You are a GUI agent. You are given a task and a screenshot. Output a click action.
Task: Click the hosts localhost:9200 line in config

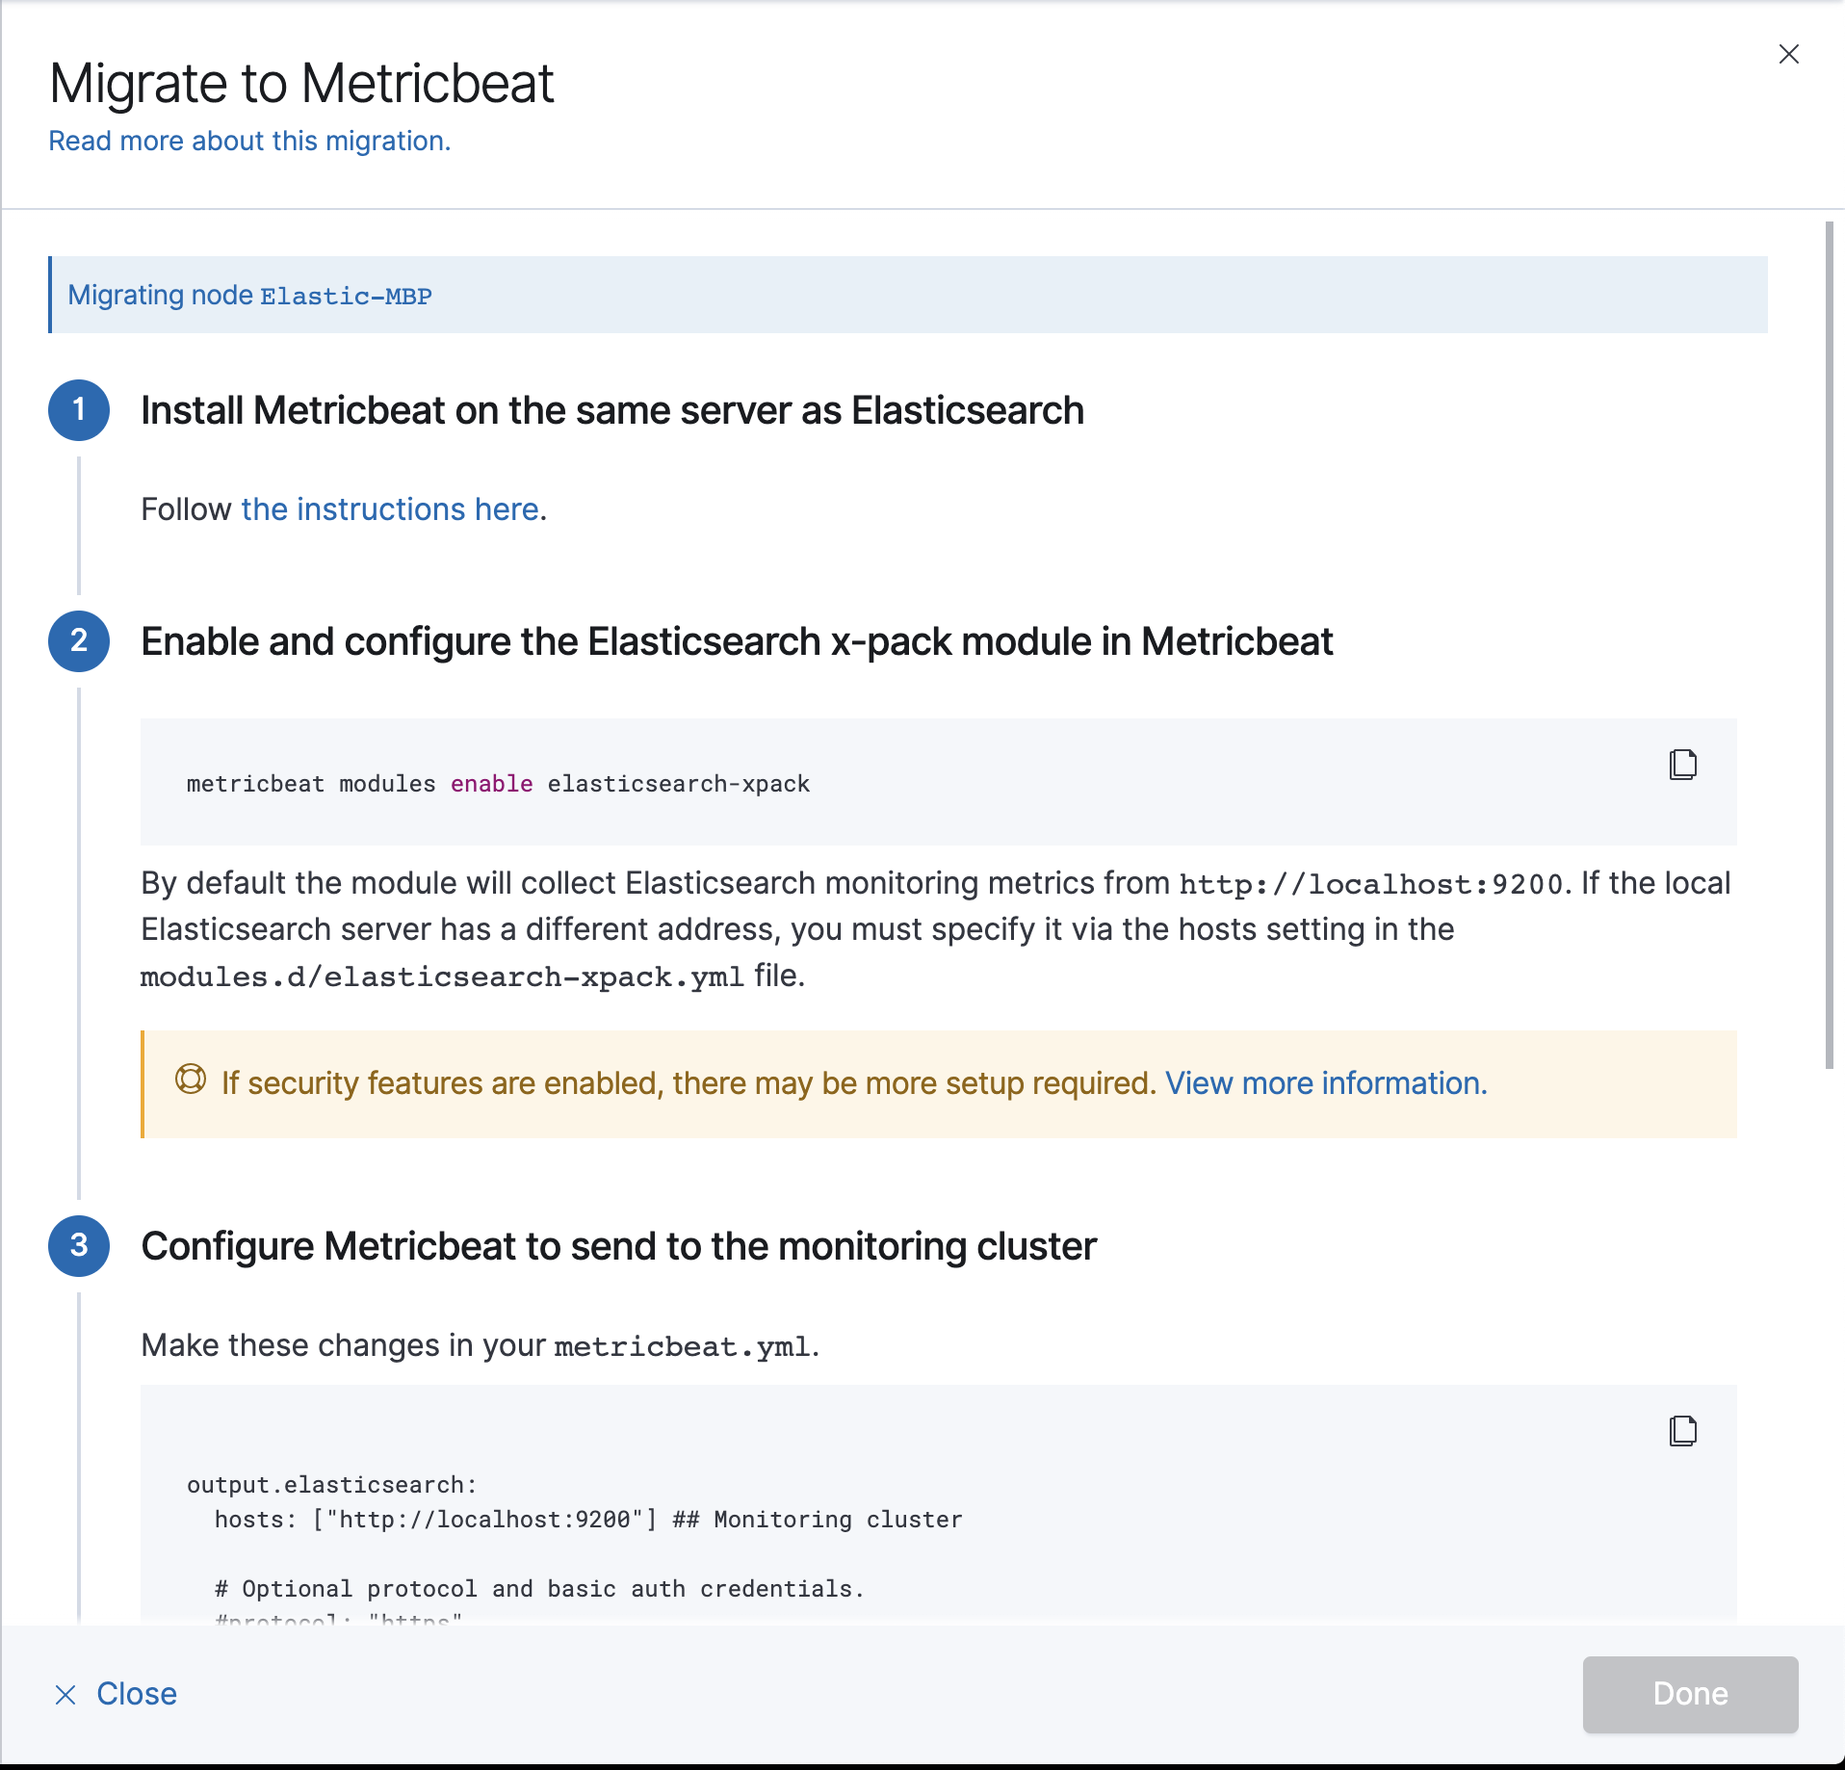pos(588,1520)
